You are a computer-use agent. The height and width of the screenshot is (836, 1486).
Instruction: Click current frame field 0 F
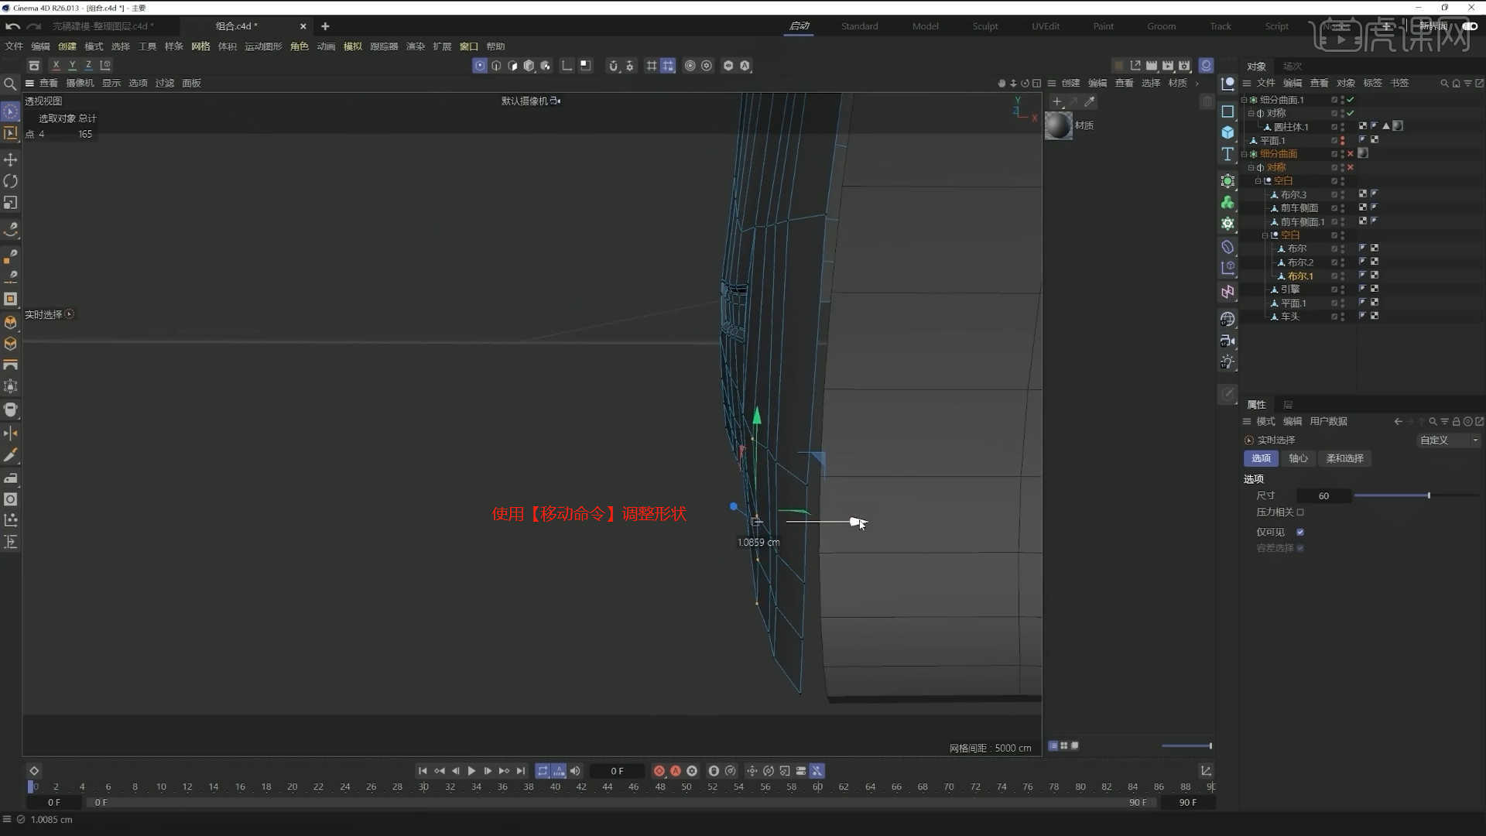point(617,771)
